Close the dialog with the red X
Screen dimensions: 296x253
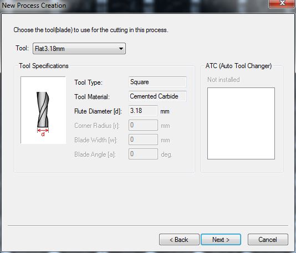click(x=282, y=3)
